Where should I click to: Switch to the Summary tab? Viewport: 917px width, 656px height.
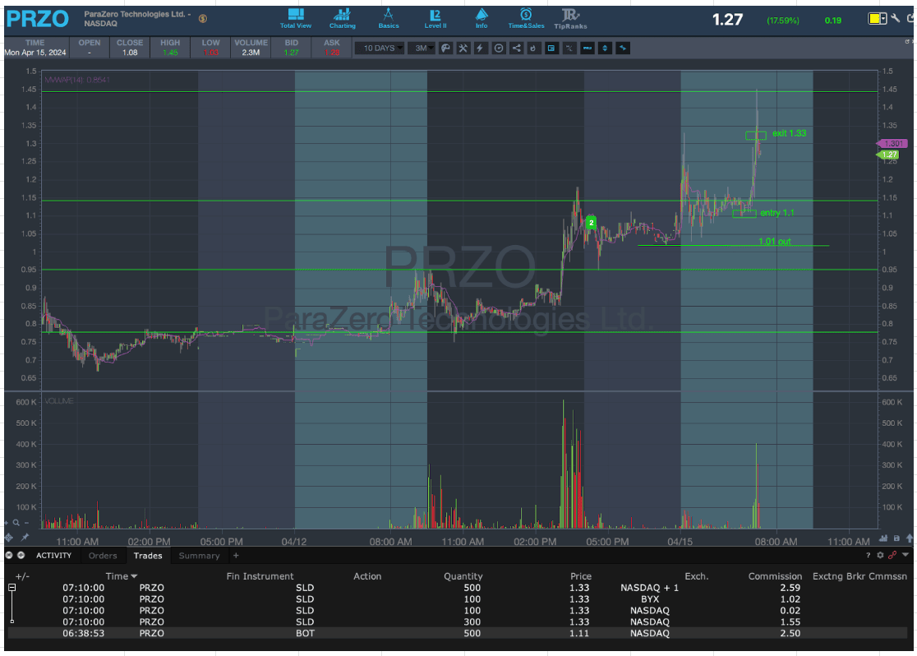[199, 556]
